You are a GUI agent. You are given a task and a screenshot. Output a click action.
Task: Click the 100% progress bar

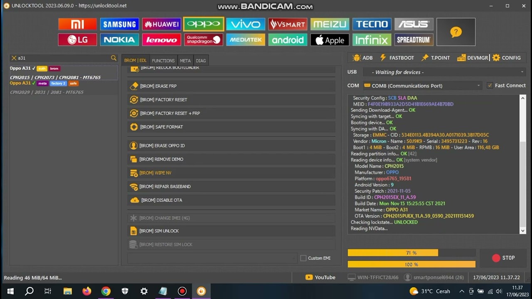(411, 264)
